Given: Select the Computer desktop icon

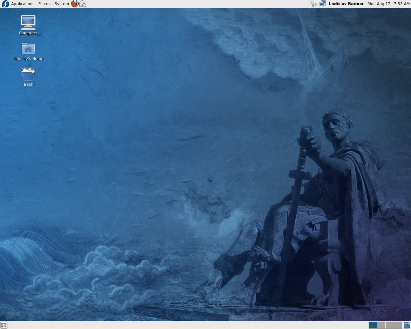Looking at the screenshot, I should point(28,25).
